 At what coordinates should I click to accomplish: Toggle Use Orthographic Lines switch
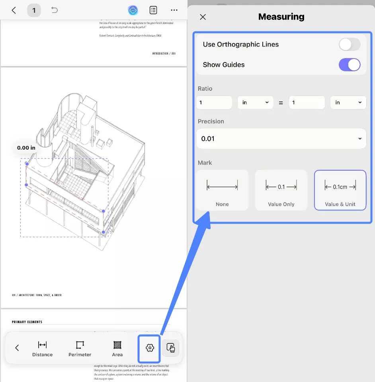(x=350, y=44)
